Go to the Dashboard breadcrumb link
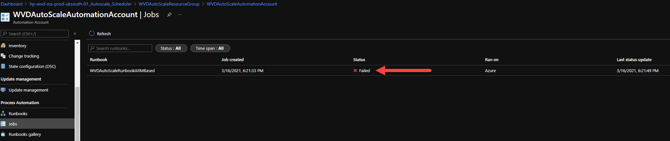 point(12,4)
